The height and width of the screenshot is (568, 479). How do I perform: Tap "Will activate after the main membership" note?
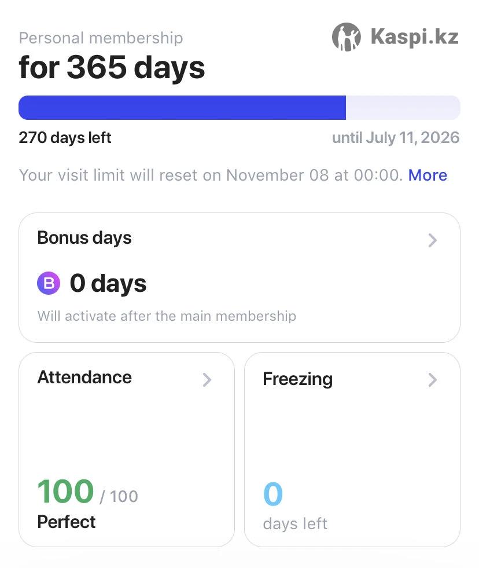167,316
